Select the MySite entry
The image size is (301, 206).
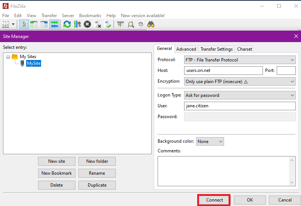34,63
